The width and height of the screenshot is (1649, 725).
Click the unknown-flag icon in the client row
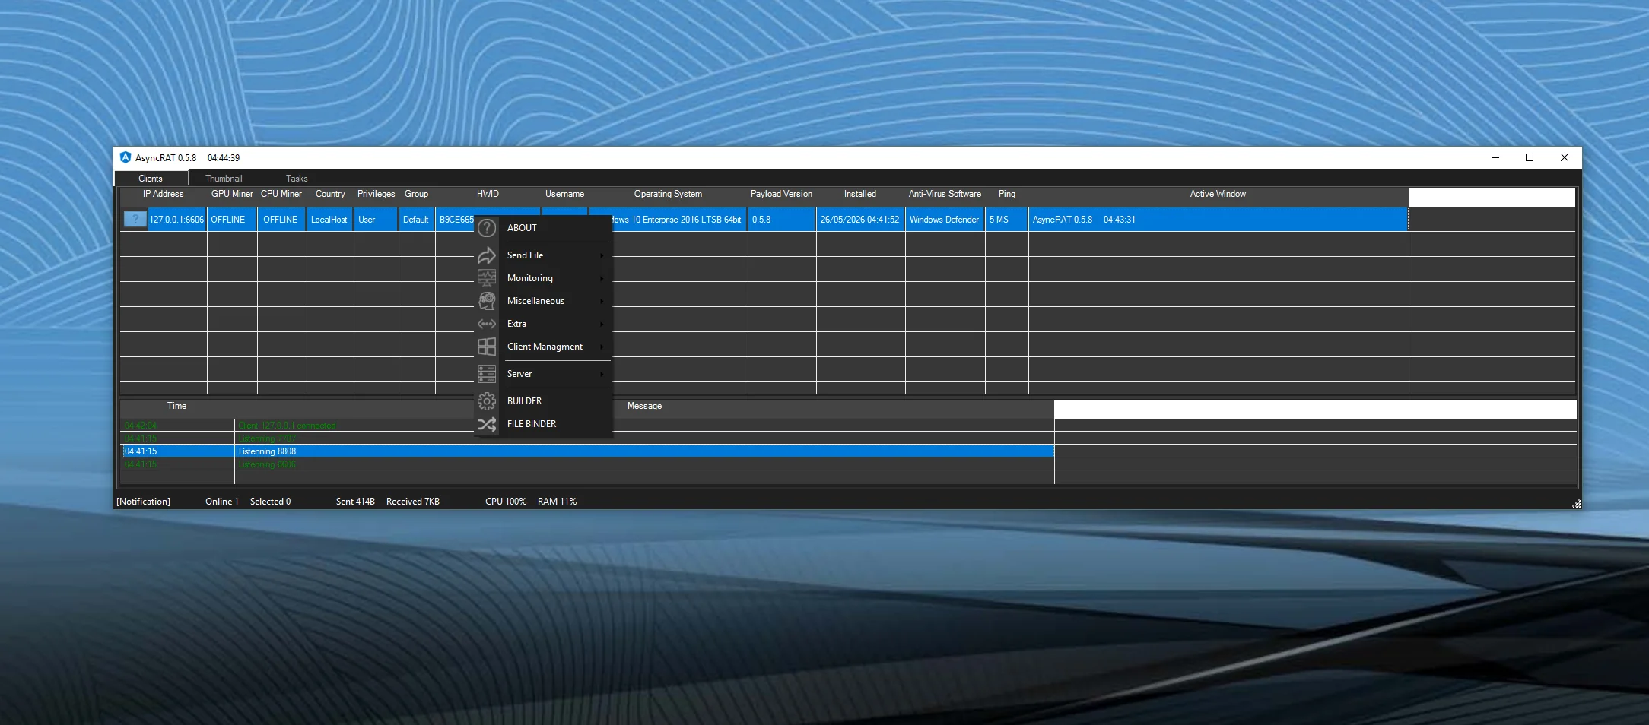[x=135, y=220]
